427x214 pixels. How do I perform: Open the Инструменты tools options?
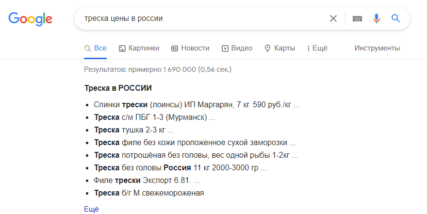[377, 48]
